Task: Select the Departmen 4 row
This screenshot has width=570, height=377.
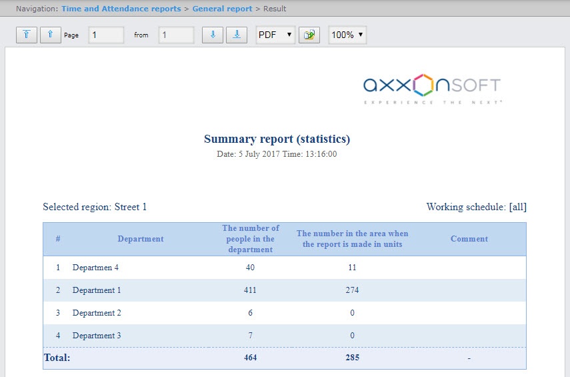Action: 95,268
